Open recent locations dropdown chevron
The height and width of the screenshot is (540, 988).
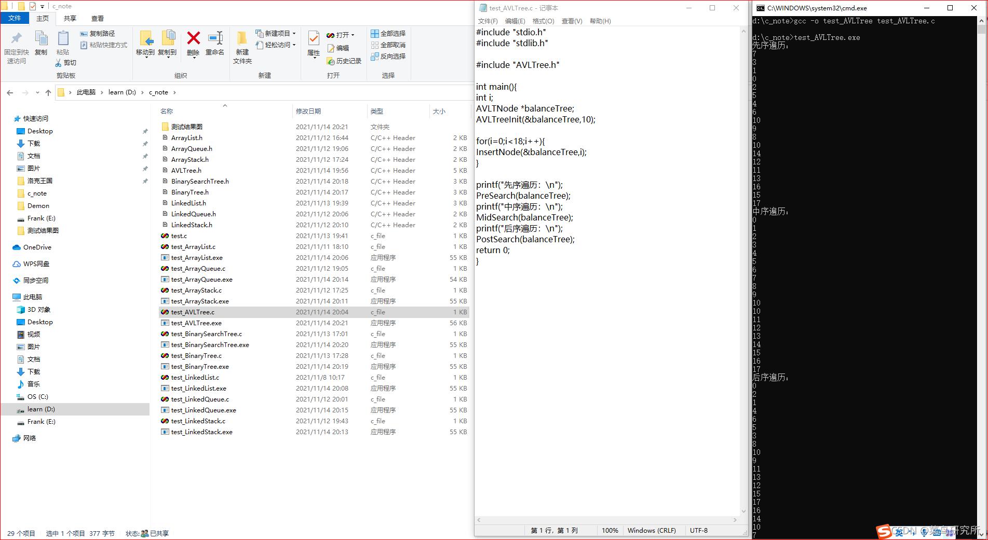coord(37,92)
